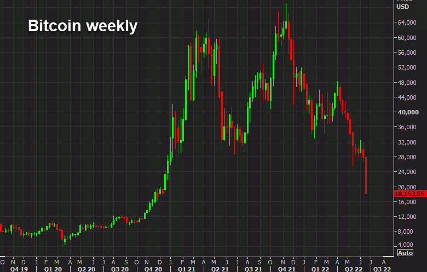Select the Q1 21 quarter label
The height and width of the screenshot is (272, 427).
click(x=187, y=269)
